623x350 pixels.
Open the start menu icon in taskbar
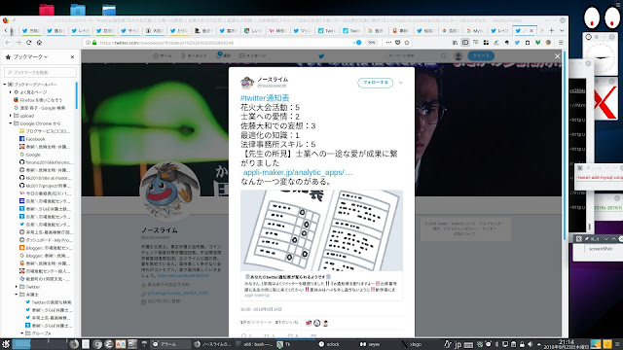point(6,344)
